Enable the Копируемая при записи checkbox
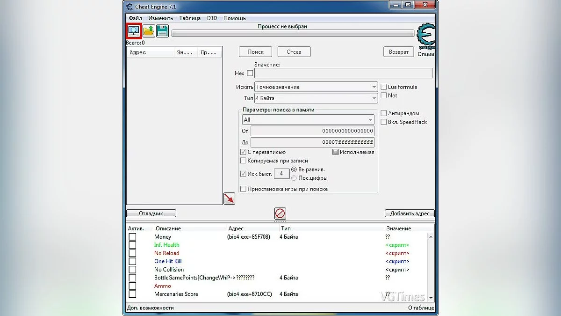 (x=243, y=161)
